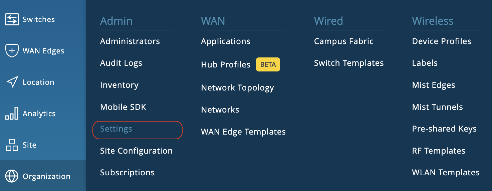
Task: Click the BETA badge beside Hub Profiles
Action: click(268, 65)
